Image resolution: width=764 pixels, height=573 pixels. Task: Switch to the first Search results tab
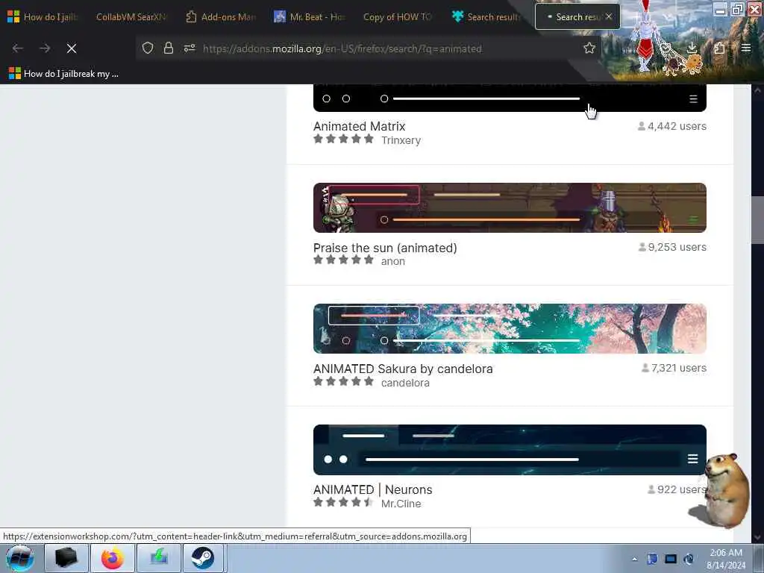pyautogui.click(x=486, y=17)
